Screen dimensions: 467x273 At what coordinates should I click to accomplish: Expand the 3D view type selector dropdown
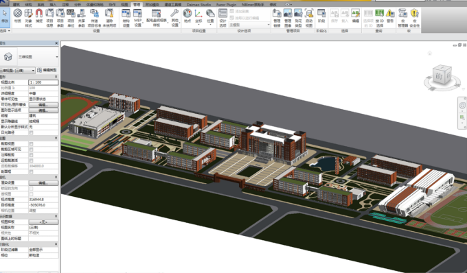pos(56,57)
